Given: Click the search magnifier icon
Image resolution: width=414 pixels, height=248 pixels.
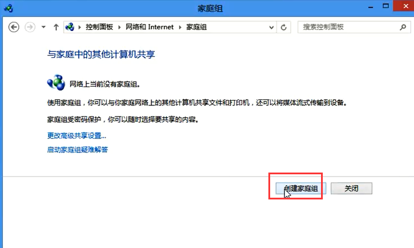Looking at the screenshot, I should [403, 27].
